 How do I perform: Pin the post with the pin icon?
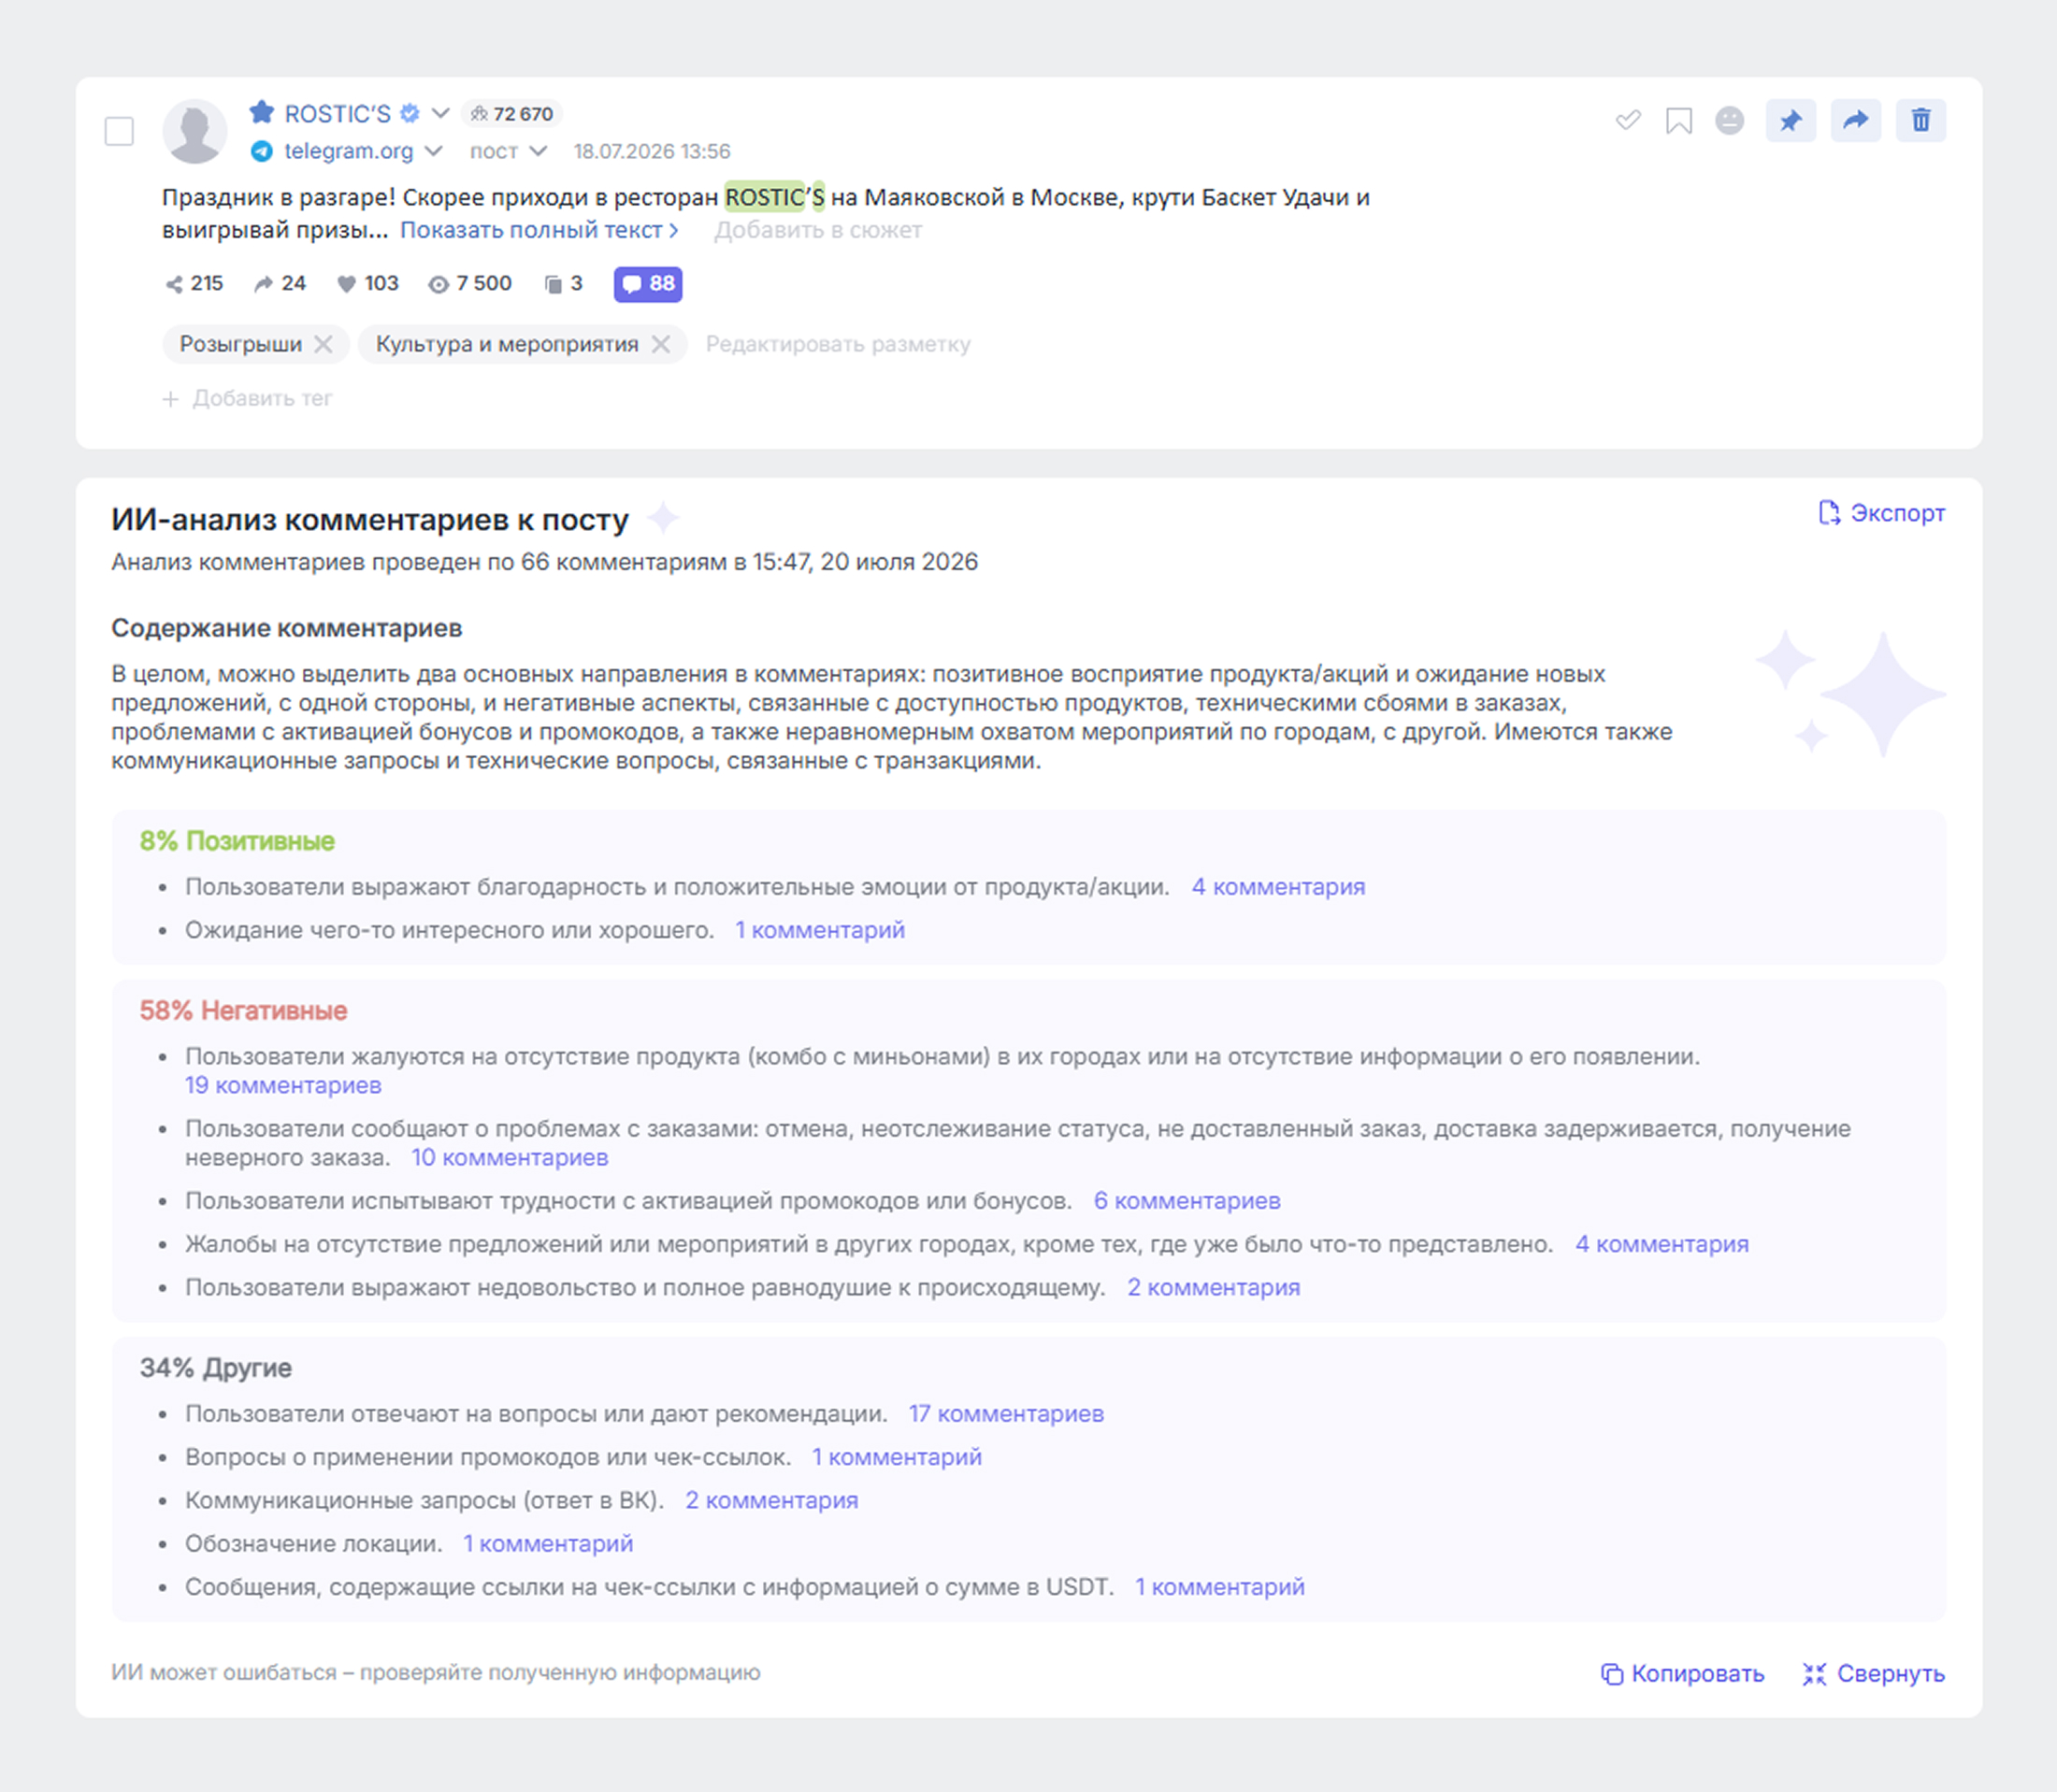coord(1791,121)
